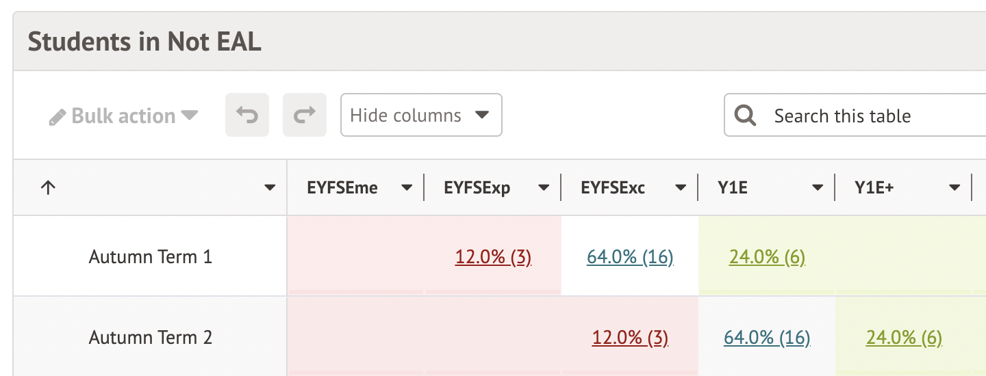The height and width of the screenshot is (376, 986).
Task: Open the 64.0% (16) link in Autumn Term 2
Action: 767,338
